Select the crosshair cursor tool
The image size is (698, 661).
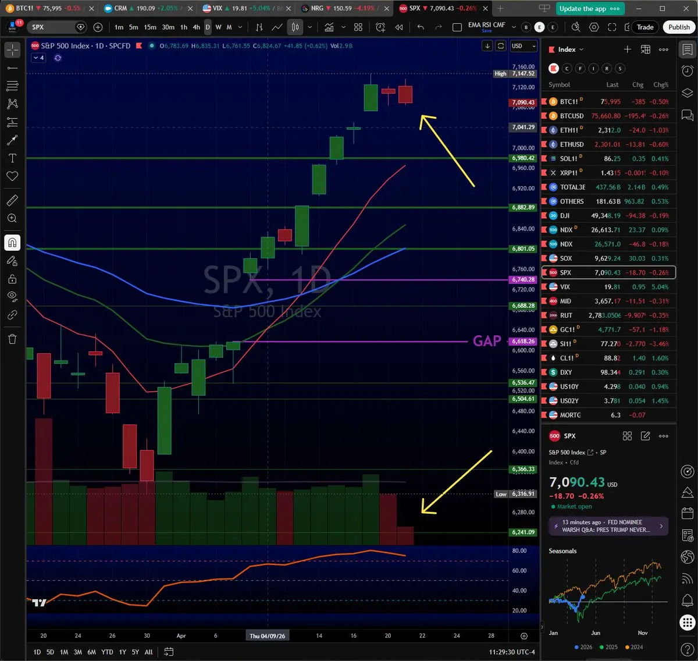[12, 51]
